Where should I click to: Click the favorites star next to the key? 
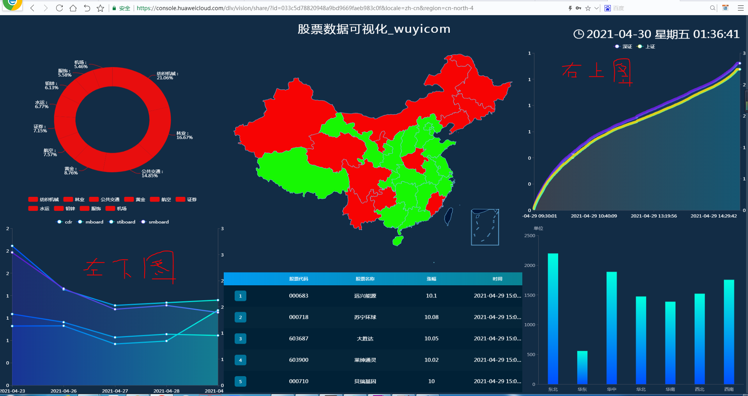(588, 8)
